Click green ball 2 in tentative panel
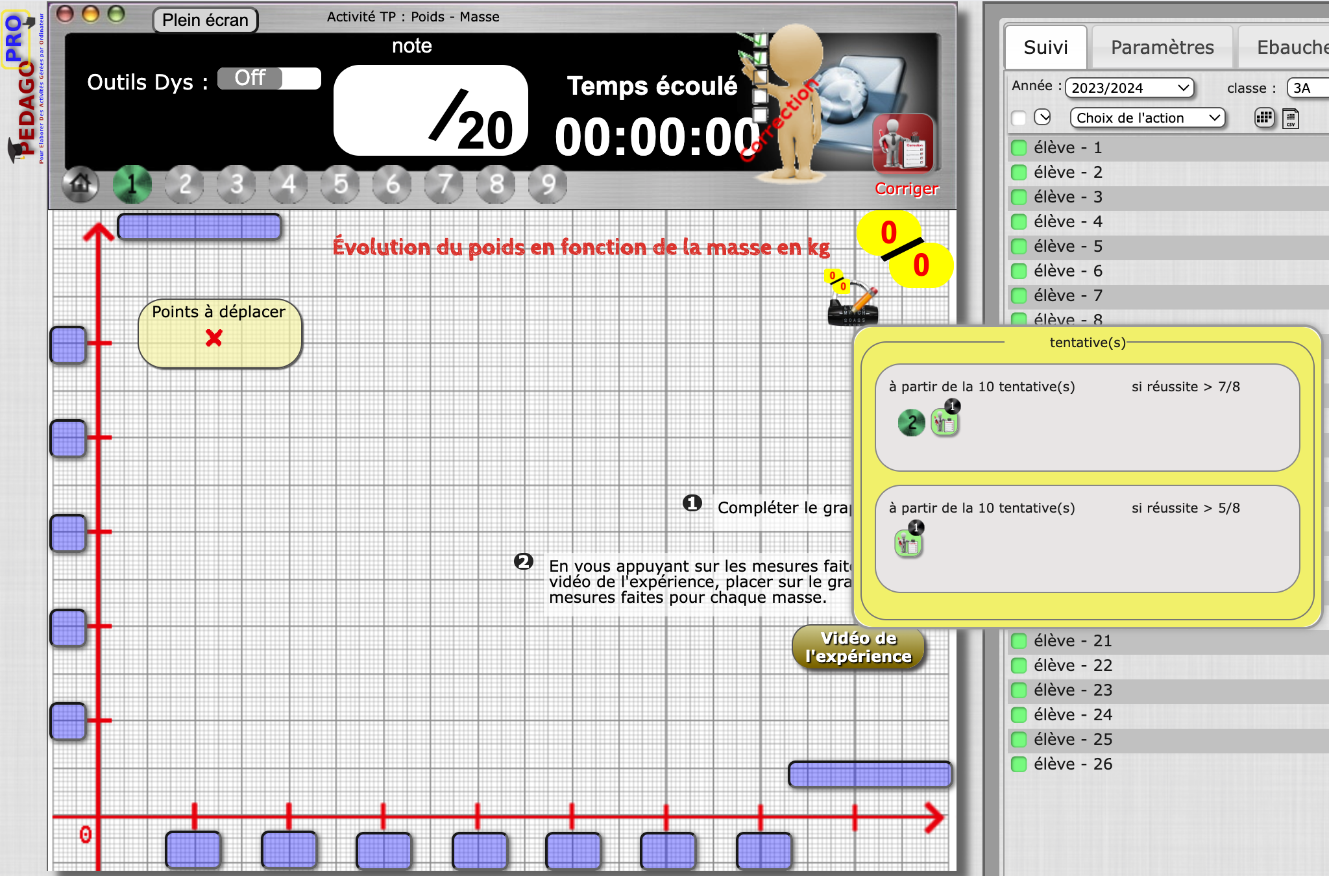The image size is (1329, 876). pos(911,423)
